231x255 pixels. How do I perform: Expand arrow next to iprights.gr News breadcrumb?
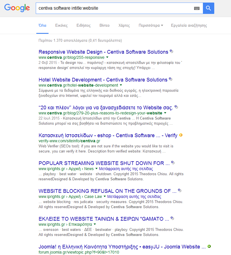tap(96, 168)
